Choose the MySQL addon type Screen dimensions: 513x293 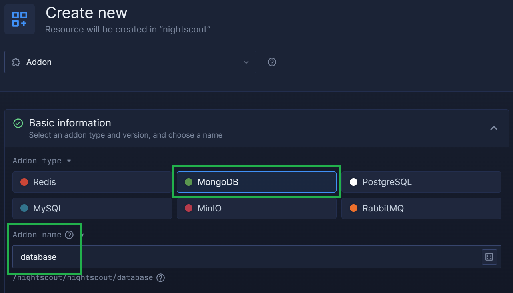coord(92,208)
